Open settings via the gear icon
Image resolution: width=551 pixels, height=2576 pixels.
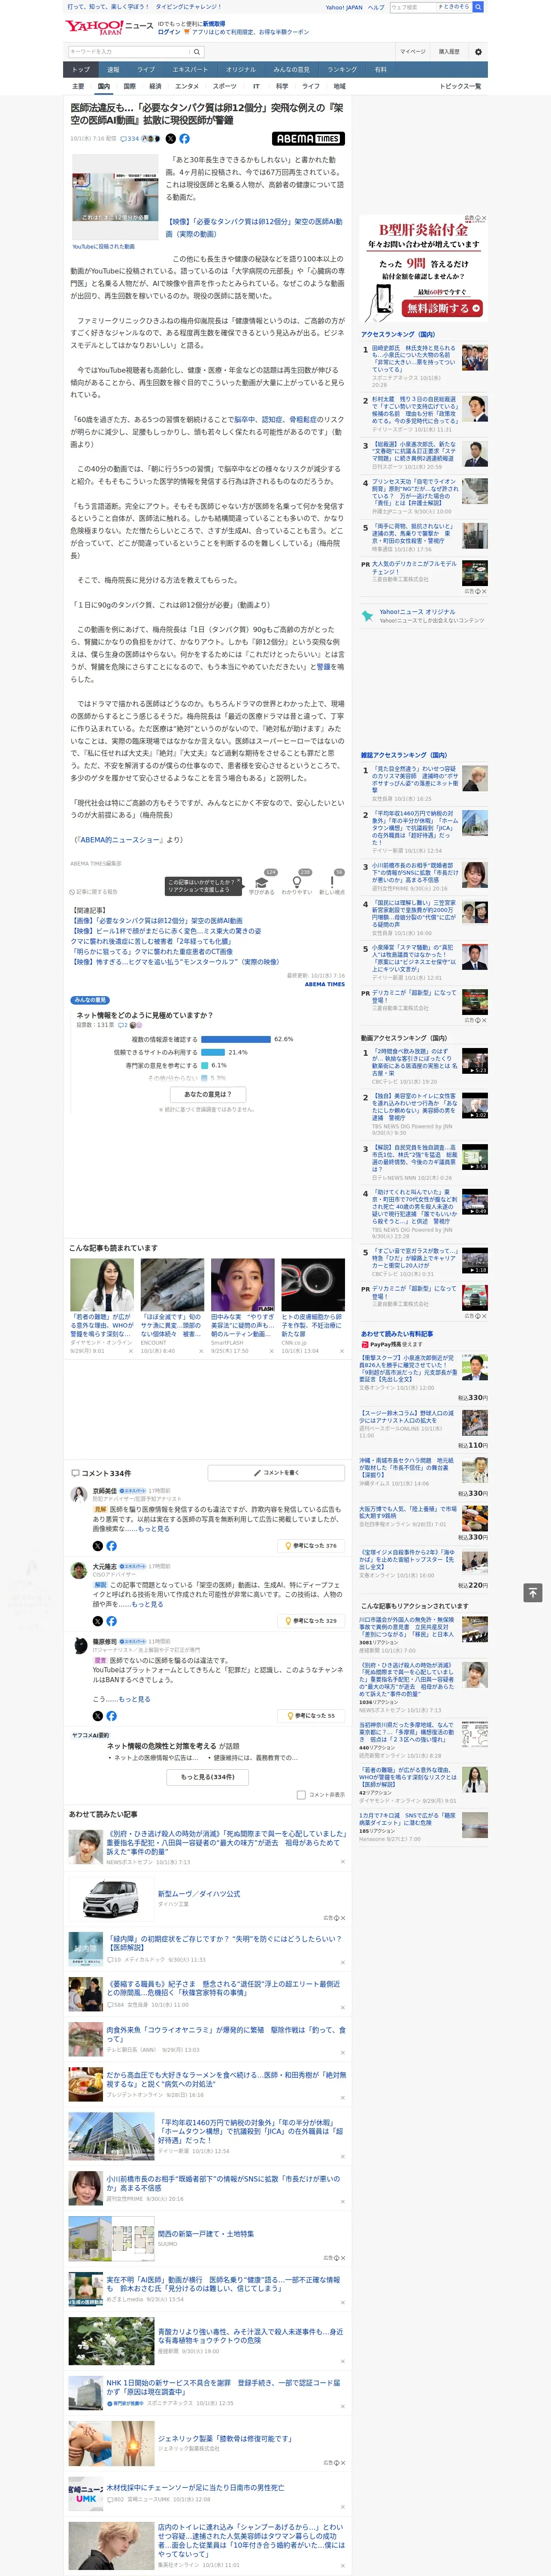click(x=478, y=52)
